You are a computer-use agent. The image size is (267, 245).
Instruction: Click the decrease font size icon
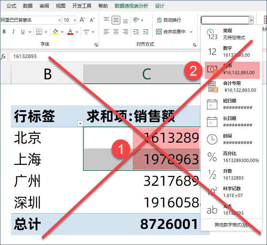click(x=92, y=20)
